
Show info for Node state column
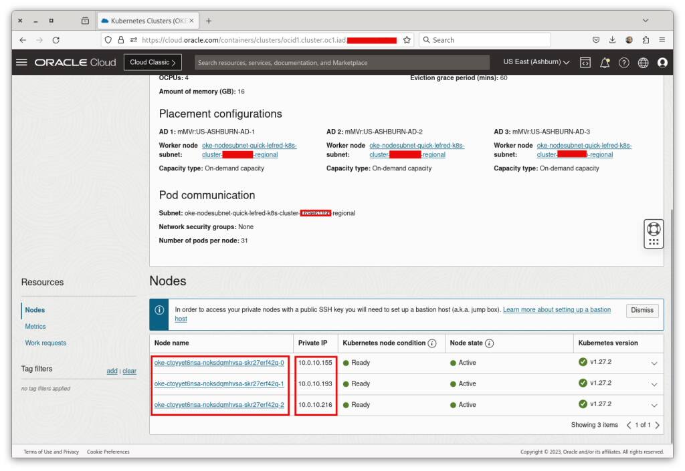click(489, 343)
